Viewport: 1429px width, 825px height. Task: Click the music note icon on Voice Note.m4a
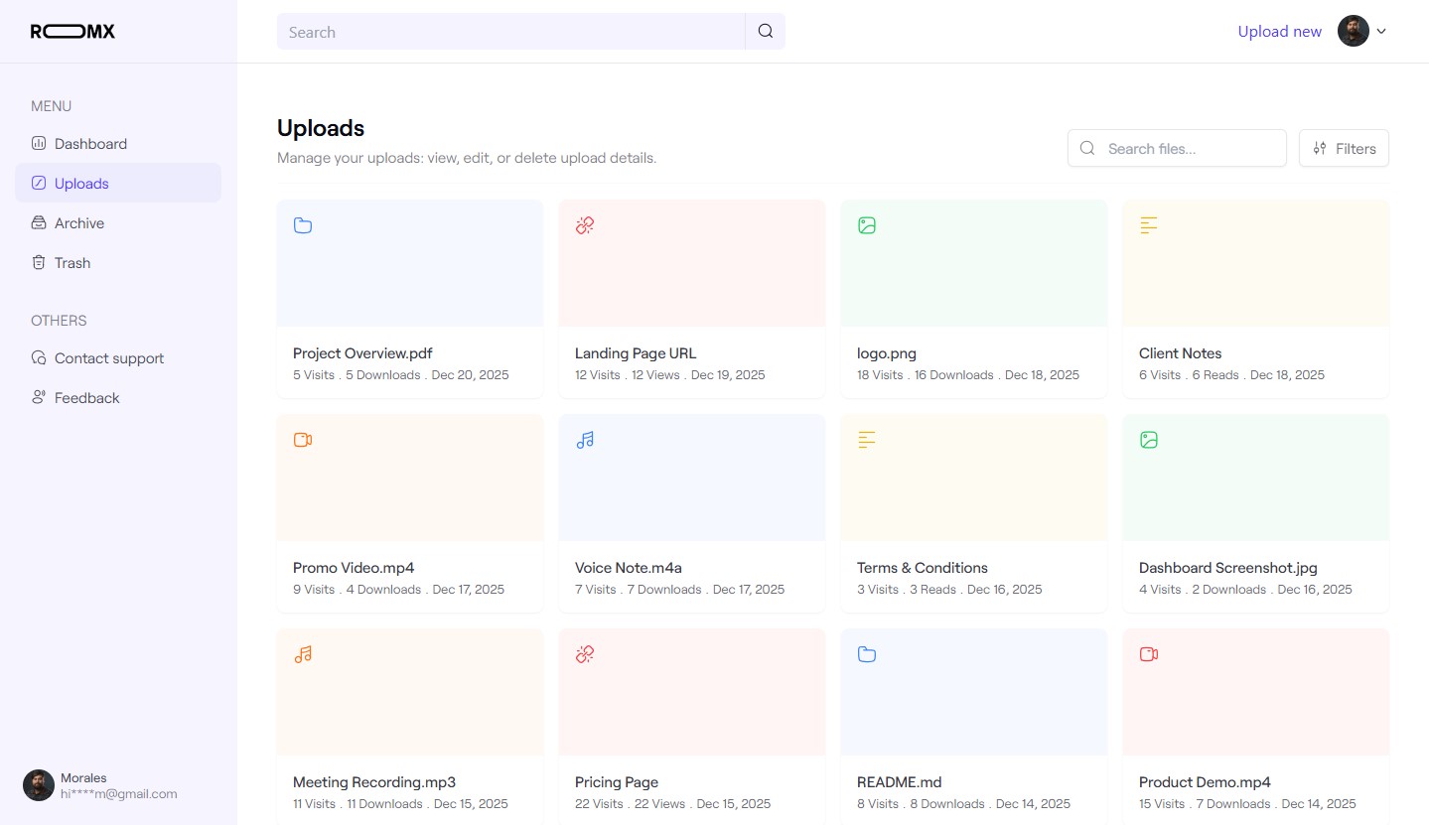(x=585, y=440)
